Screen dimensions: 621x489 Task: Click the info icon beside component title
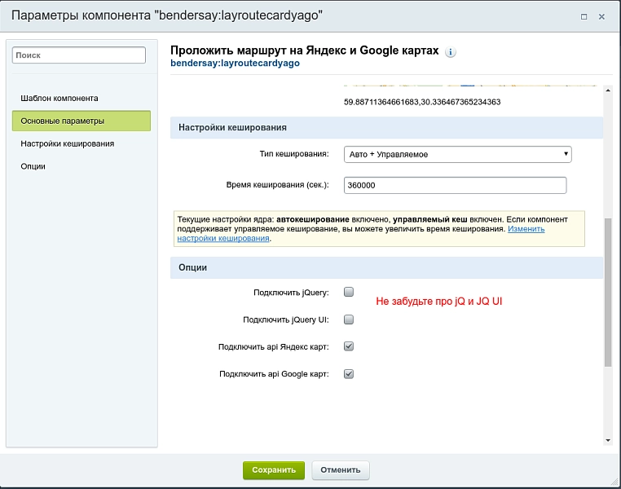(x=451, y=52)
